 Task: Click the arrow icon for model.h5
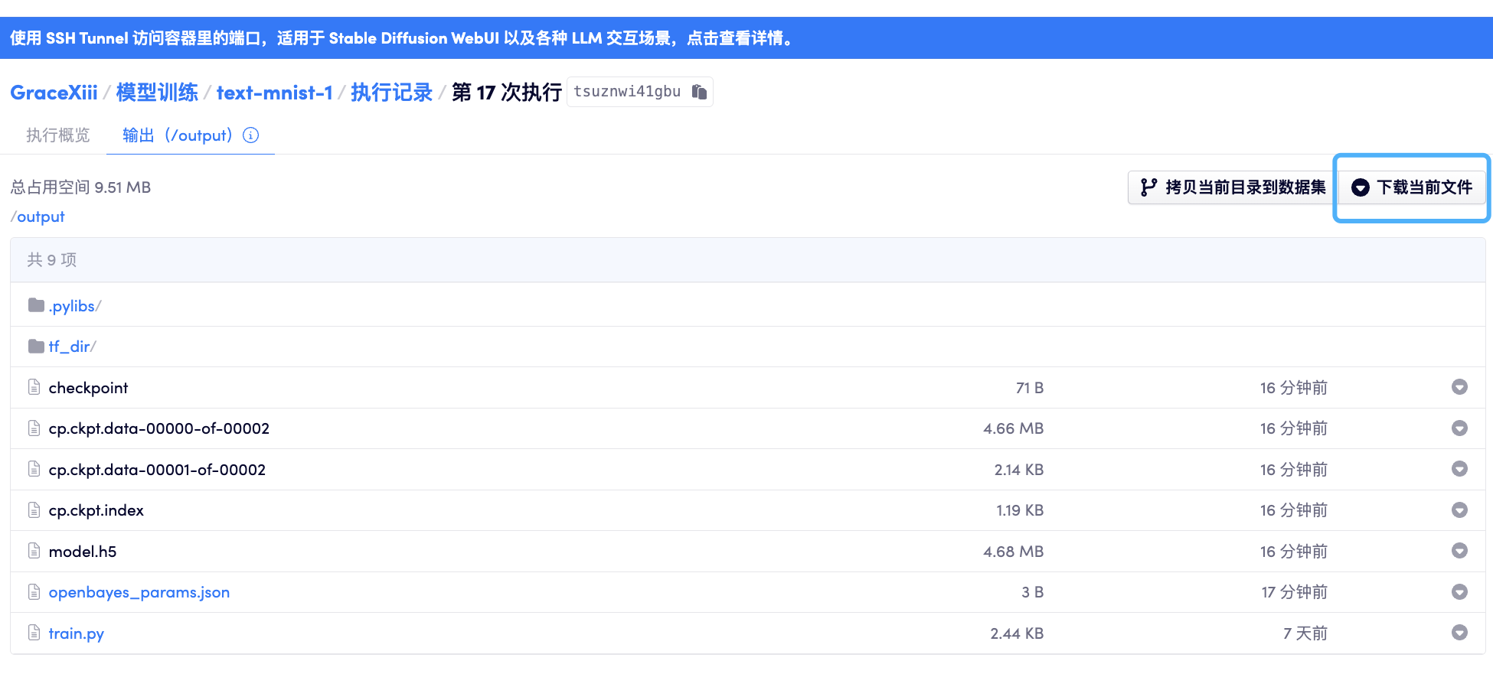pos(1459,551)
